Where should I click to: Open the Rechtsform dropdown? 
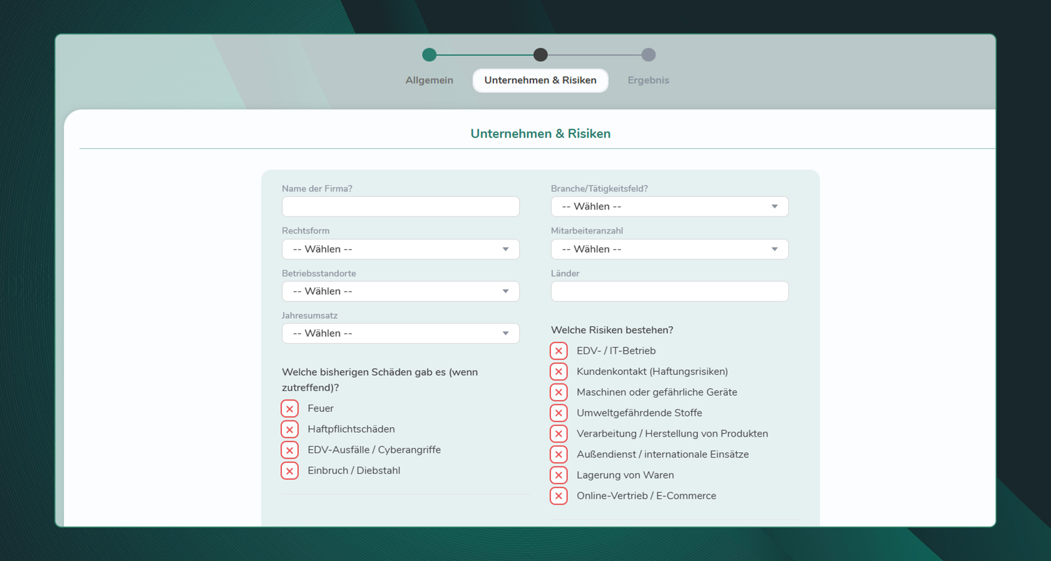(400, 249)
